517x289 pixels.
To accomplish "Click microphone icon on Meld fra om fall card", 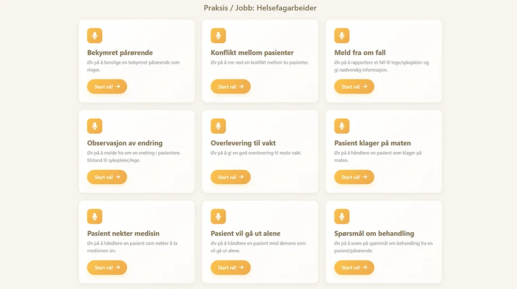I will click(342, 36).
